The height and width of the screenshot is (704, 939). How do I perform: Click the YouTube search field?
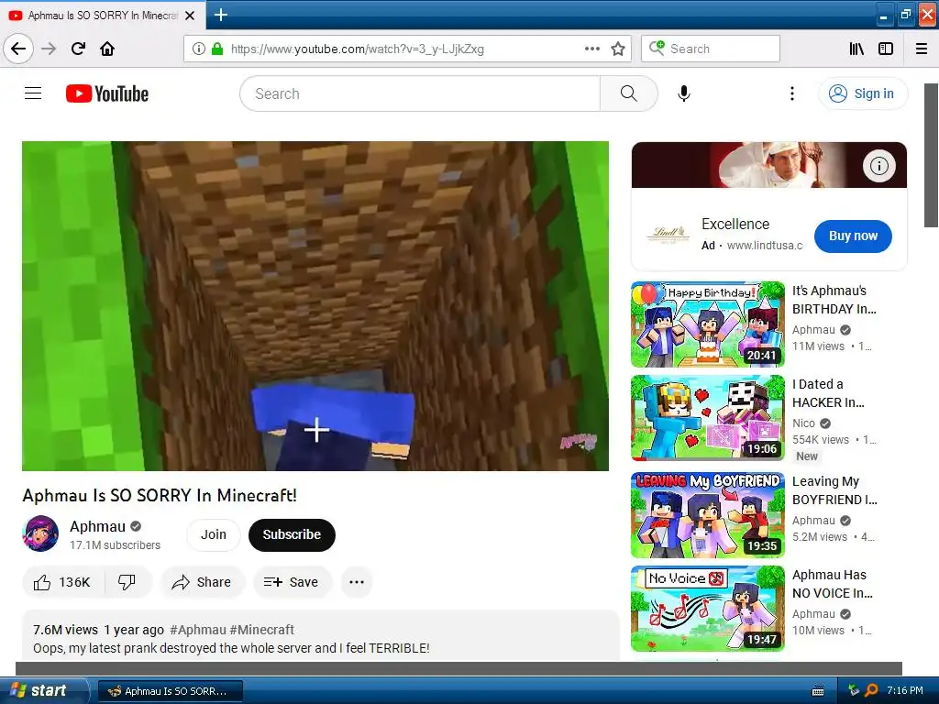coord(420,93)
